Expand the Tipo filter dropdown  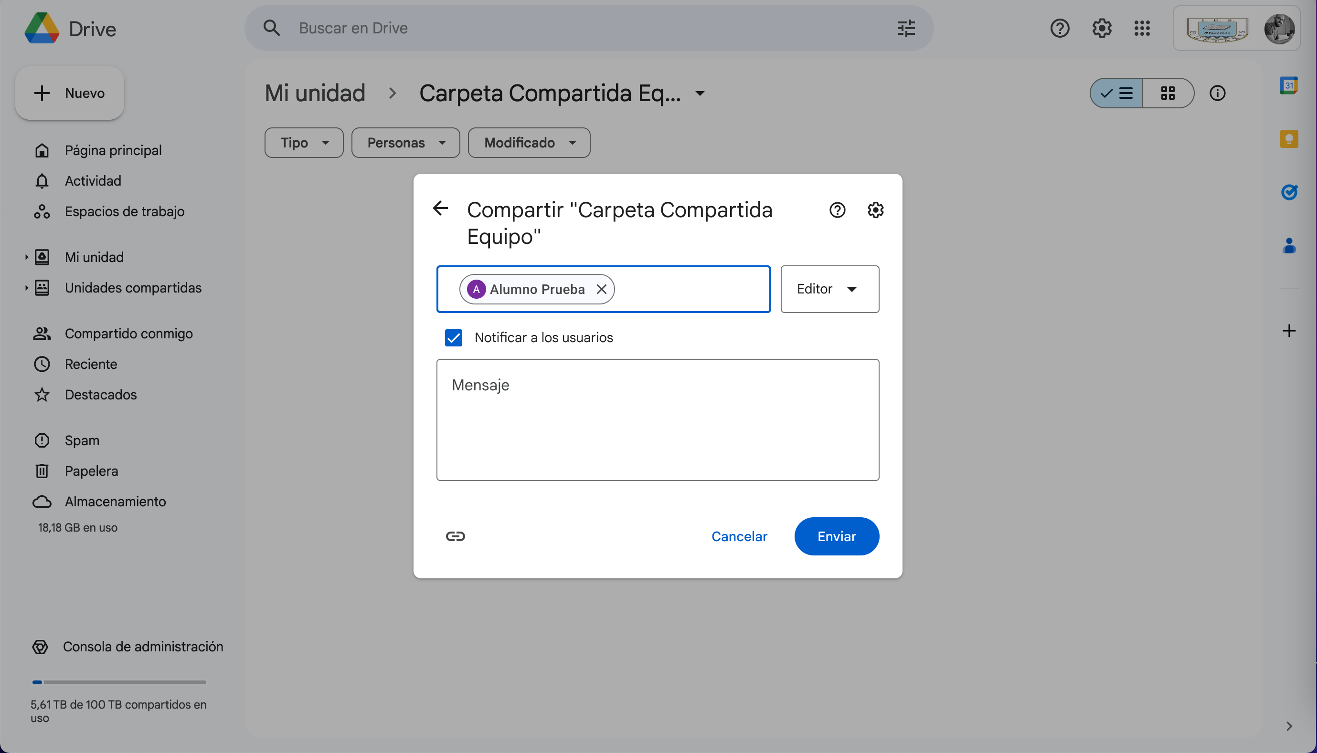304,143
